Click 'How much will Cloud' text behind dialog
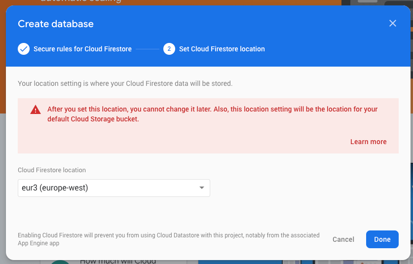 click(x=118, y=261)
